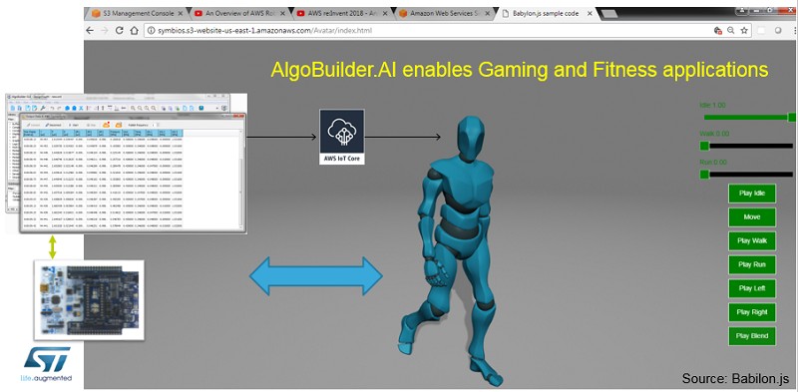
Task: View site info icon in address bar
Action: pos(151,31)
